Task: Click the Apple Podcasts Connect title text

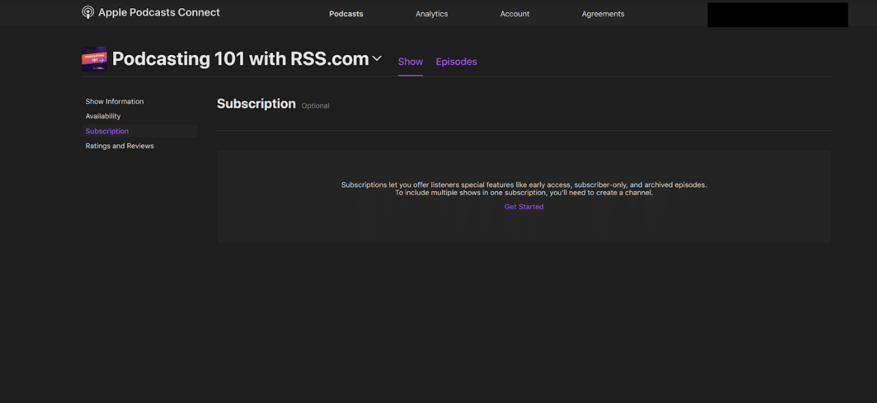Action: [159, 12]
